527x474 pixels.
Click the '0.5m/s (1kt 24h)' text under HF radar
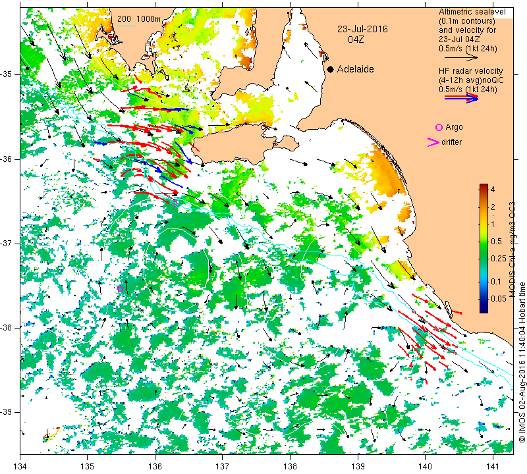pyautogui.click(x=468, y=90)
